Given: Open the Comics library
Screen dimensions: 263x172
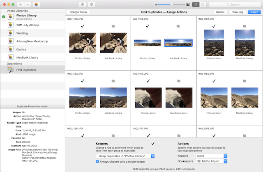Looking at the screenshot, I should pos(22,49).
